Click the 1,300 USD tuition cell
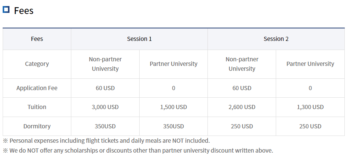352x156 pixels. click(x=310, y=107)
